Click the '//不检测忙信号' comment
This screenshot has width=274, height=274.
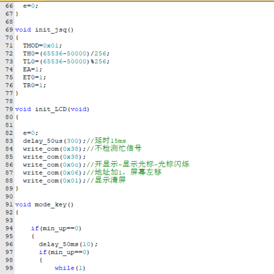(x=114, y=149)
